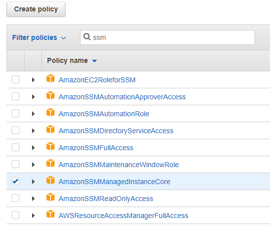
Task: Check the AmazonSSMFullAccess checkbox
Action: click(x=15, y=147)
